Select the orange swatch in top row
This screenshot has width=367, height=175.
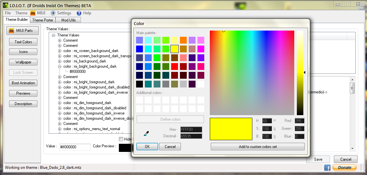pyautogui.click(x=183, y=40)
